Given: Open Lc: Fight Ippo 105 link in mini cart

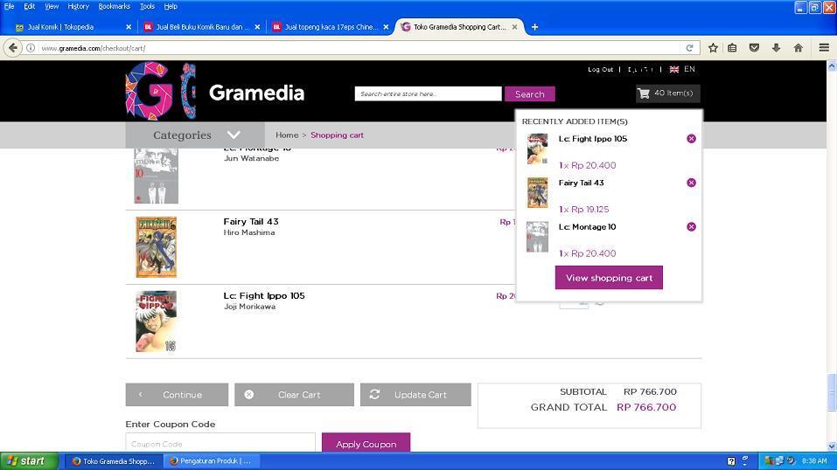Looking at the screenshot, I should 592,139.
